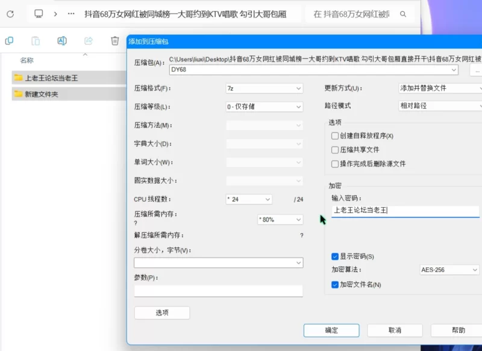Open the 更新方式 dropdown
The image size is (482, 351).
(x=440, y=89)
